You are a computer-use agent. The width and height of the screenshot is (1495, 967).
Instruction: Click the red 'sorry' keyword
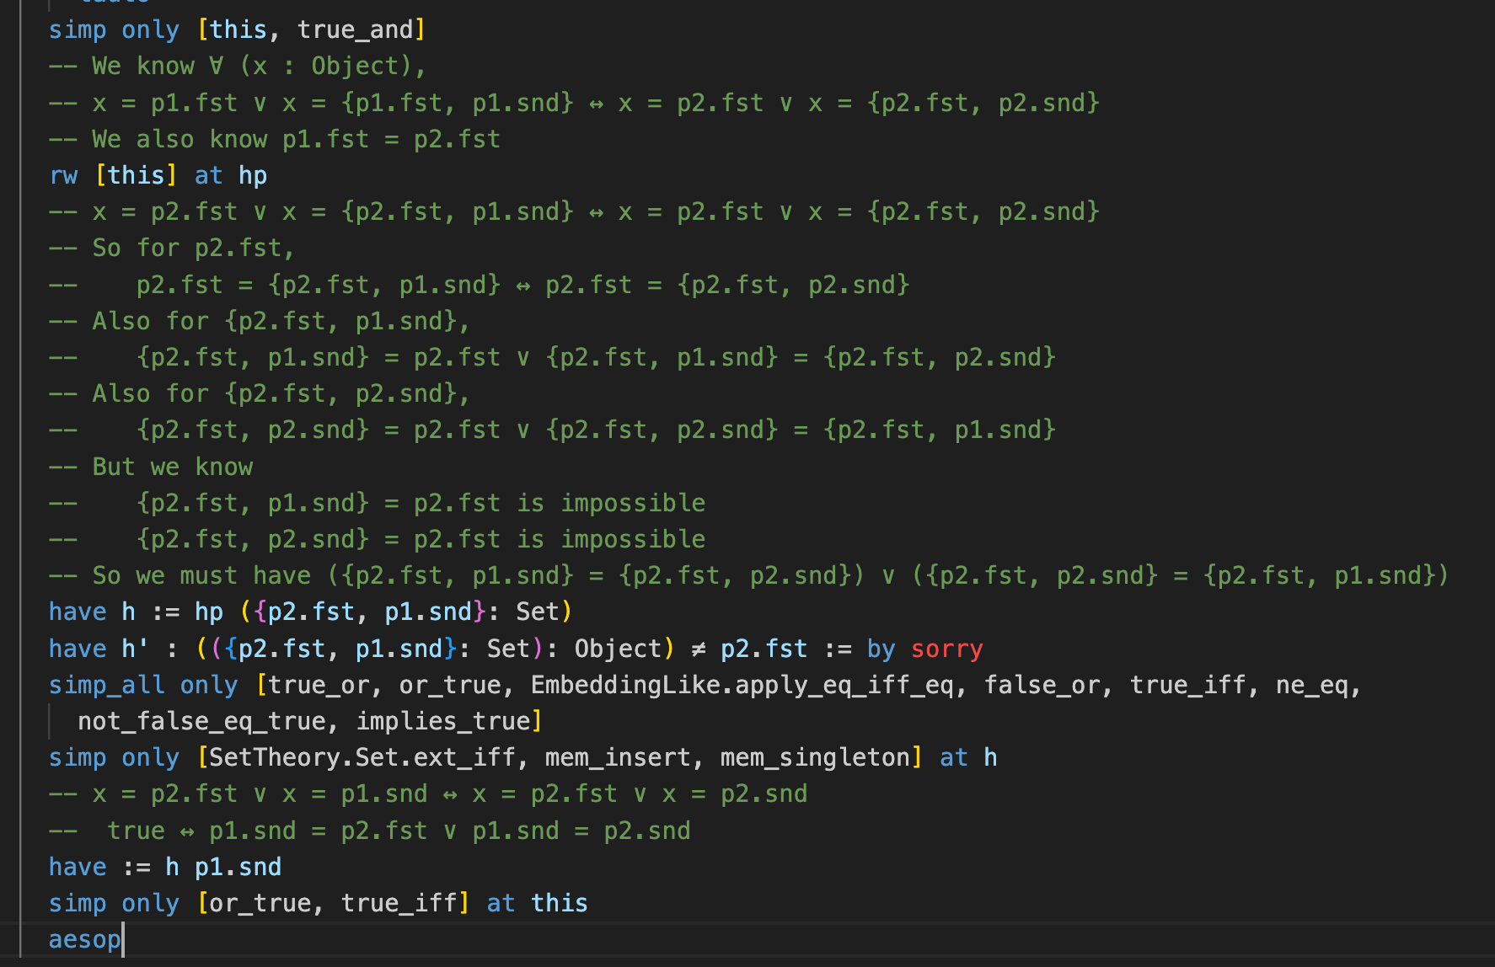(946, 649)
